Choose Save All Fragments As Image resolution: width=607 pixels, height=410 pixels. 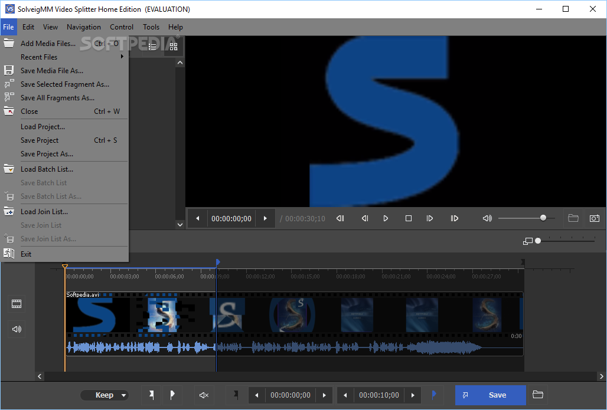tap(64, 98)
